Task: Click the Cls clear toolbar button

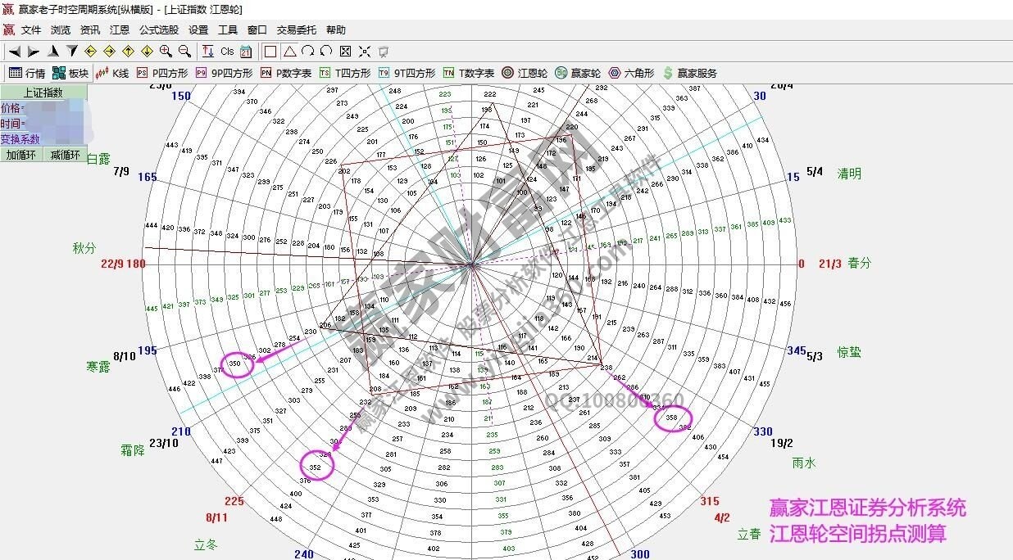Action: click(227, 51)
